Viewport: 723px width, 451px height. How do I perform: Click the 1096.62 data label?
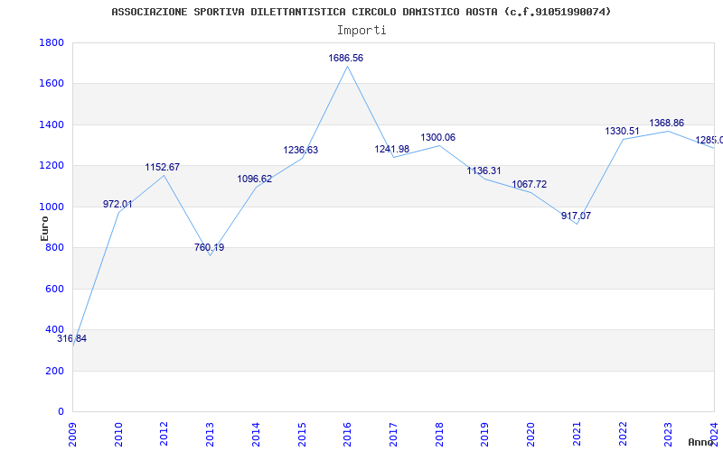pyautogui.click(x=255, y=179)
